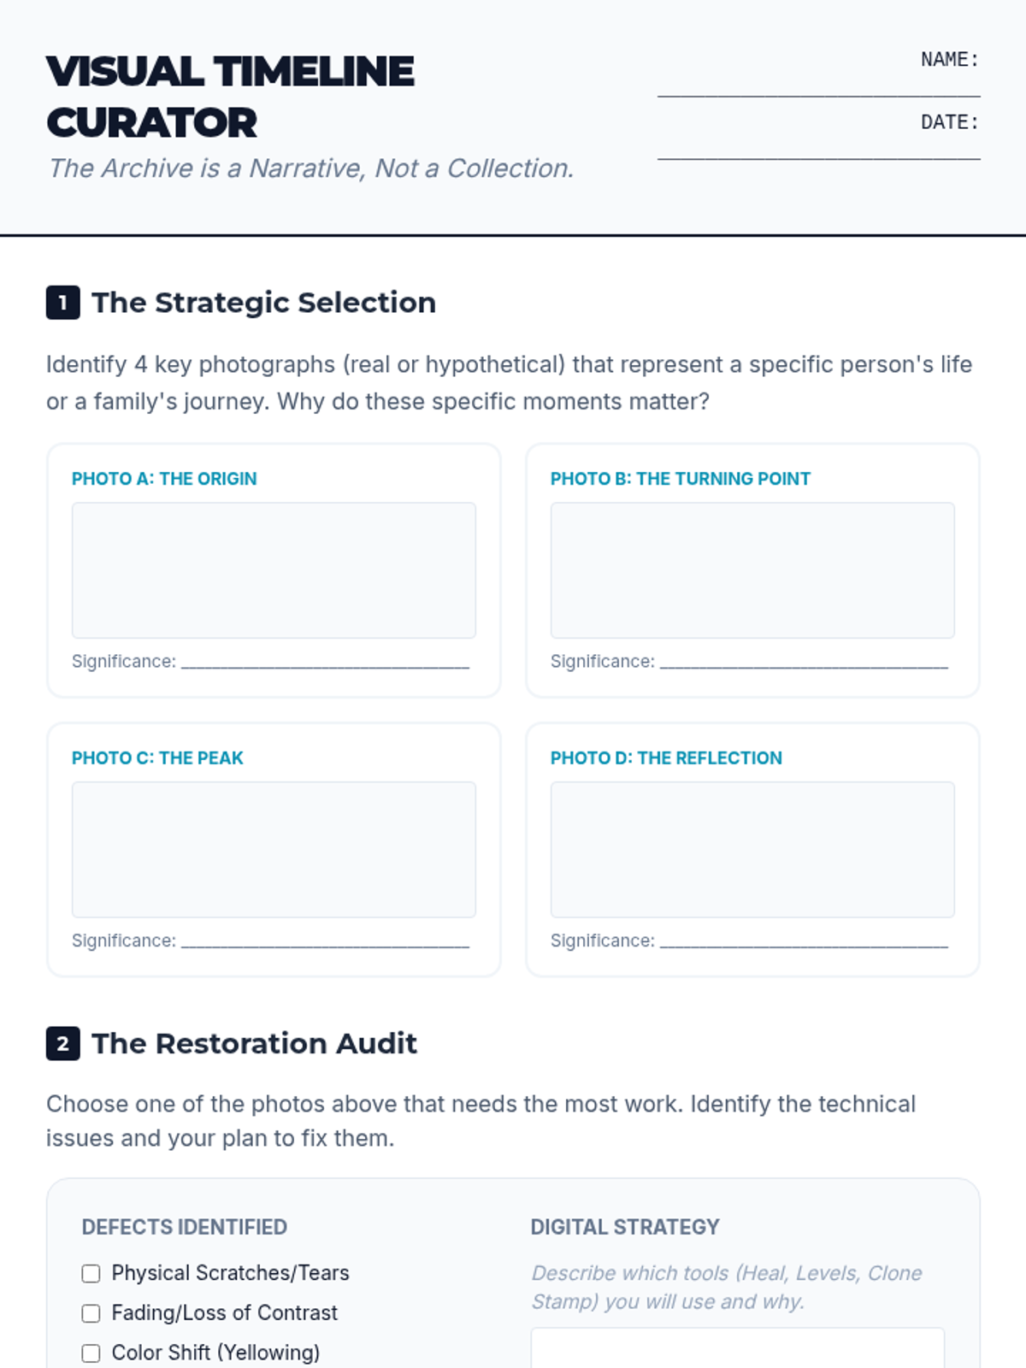Image resolution: width=1026 pixels, height=1368 pixels.
Task: Check the Color Shift (Yellowing) checkbox
Action: coord(91,1353)
